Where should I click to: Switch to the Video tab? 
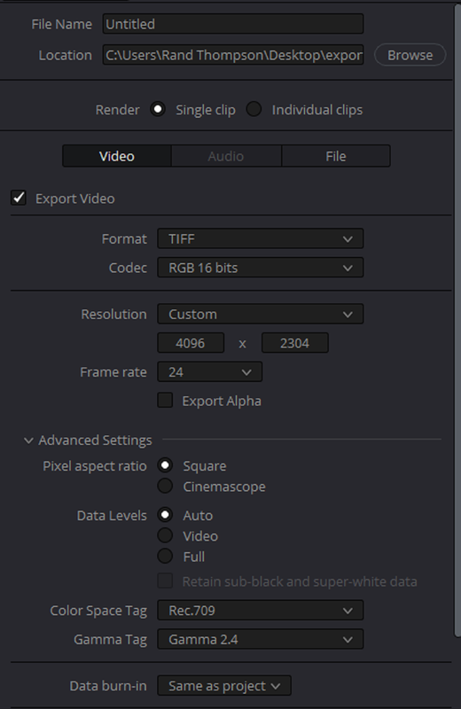[x=117, y=157]
